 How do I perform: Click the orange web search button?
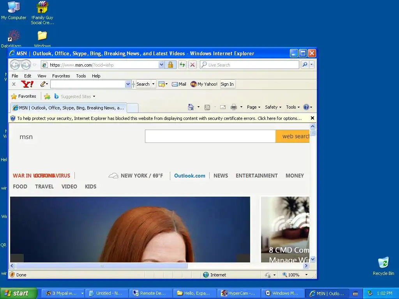(292, 136)
